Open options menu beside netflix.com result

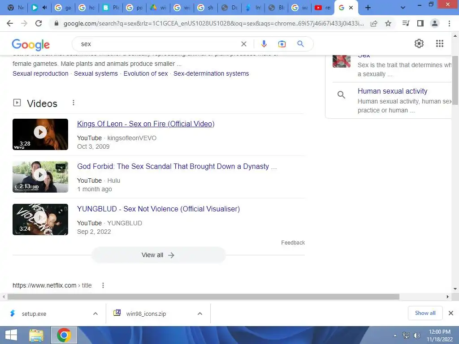click(x=103, y=285)
